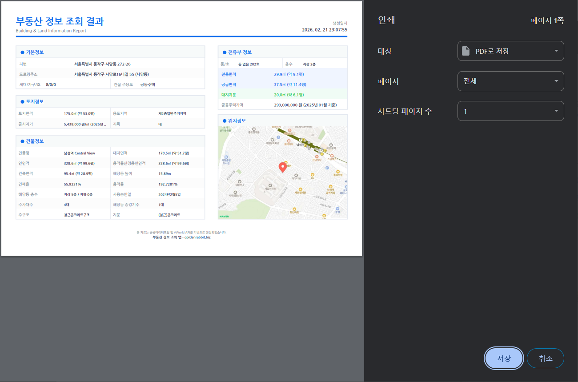Image resolution: width=578 pixels, height=382 pixels.
Task: Click the 제일아파트 marker on the map
Action: click(x=270, y=185)
